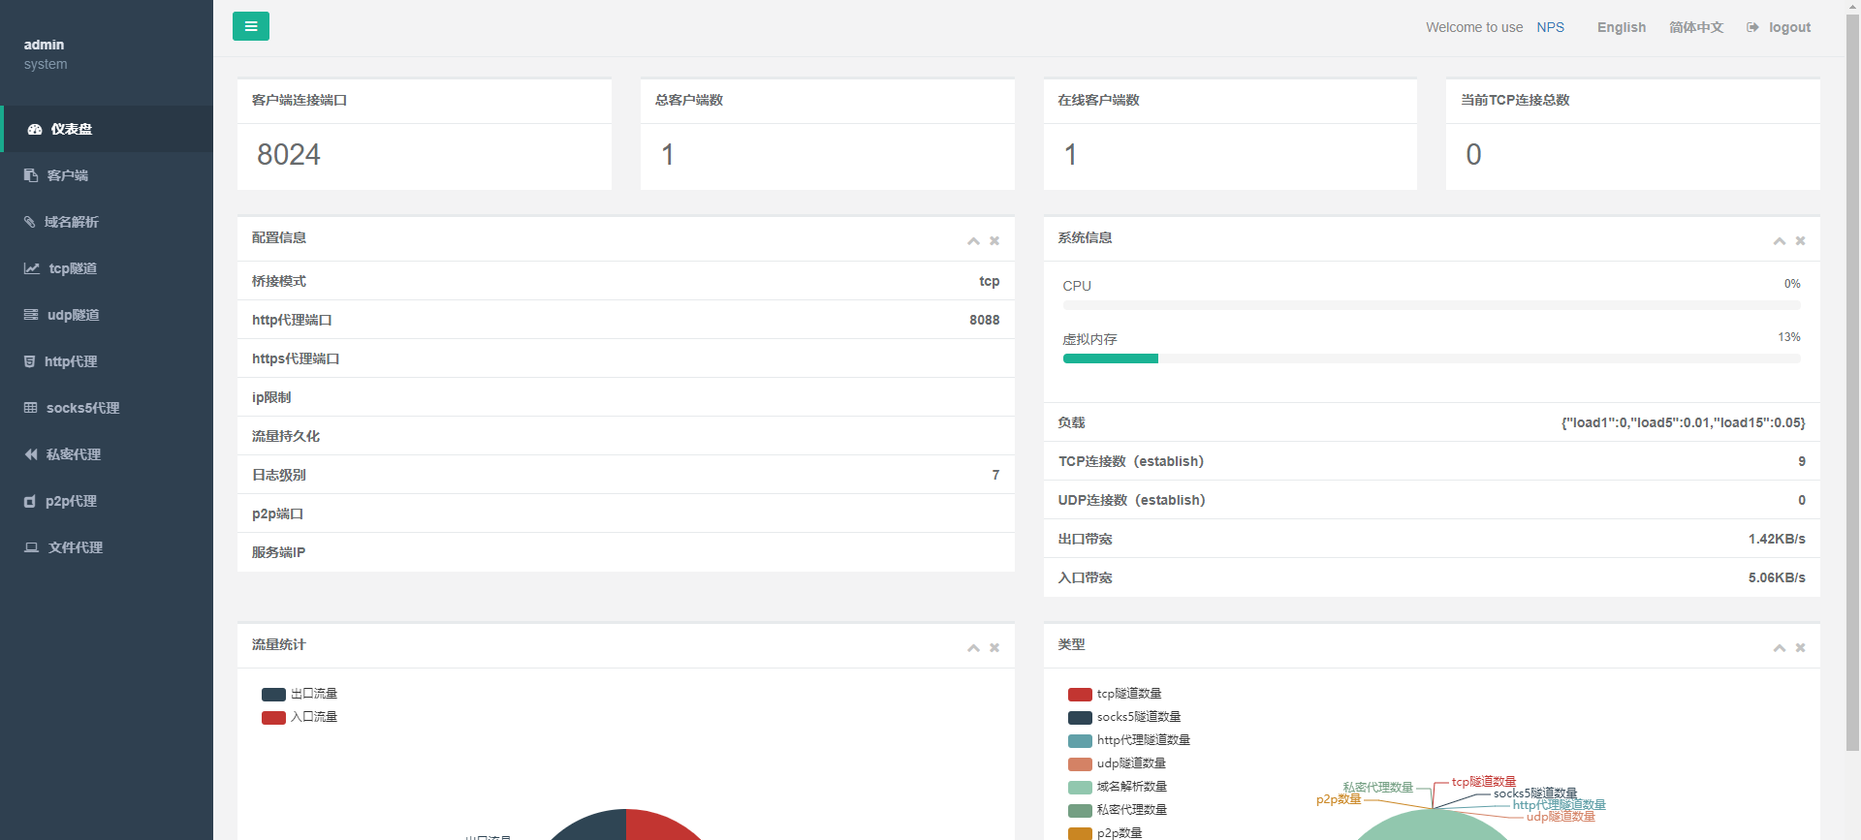Screen dimensions: 1861x840
Task: Click the html5 icon beside http代理
Action: click(30, 361)
